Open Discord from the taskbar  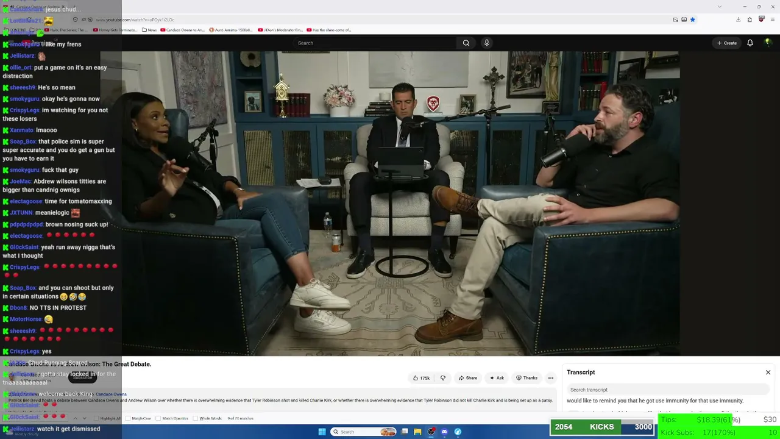444,432
